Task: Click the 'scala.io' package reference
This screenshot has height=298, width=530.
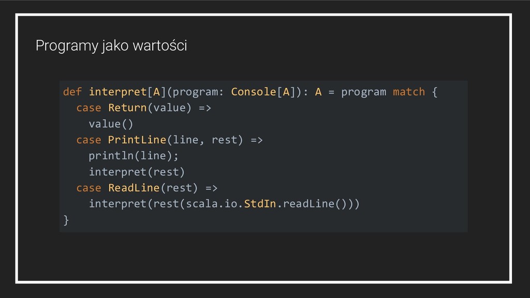Action: pyautogui.click(x=212, y=204)
